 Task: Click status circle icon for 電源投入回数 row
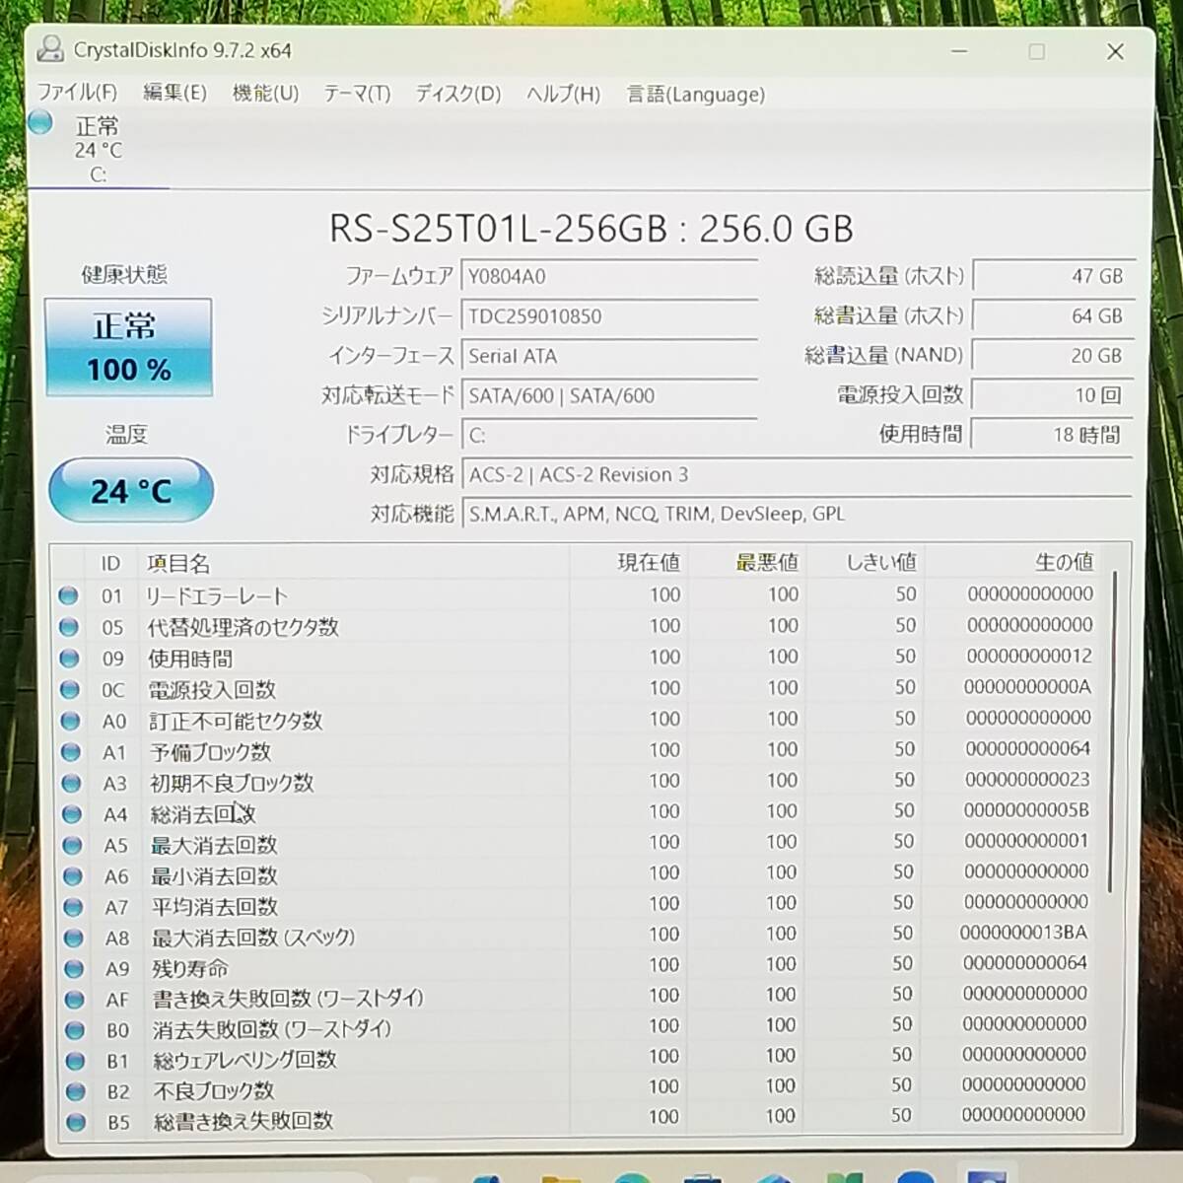click(x=69, y=689)
